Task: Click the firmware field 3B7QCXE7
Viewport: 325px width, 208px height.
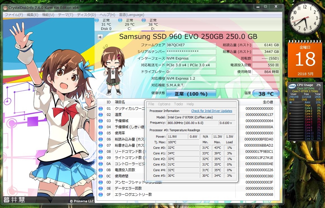Action: [191, 45]
